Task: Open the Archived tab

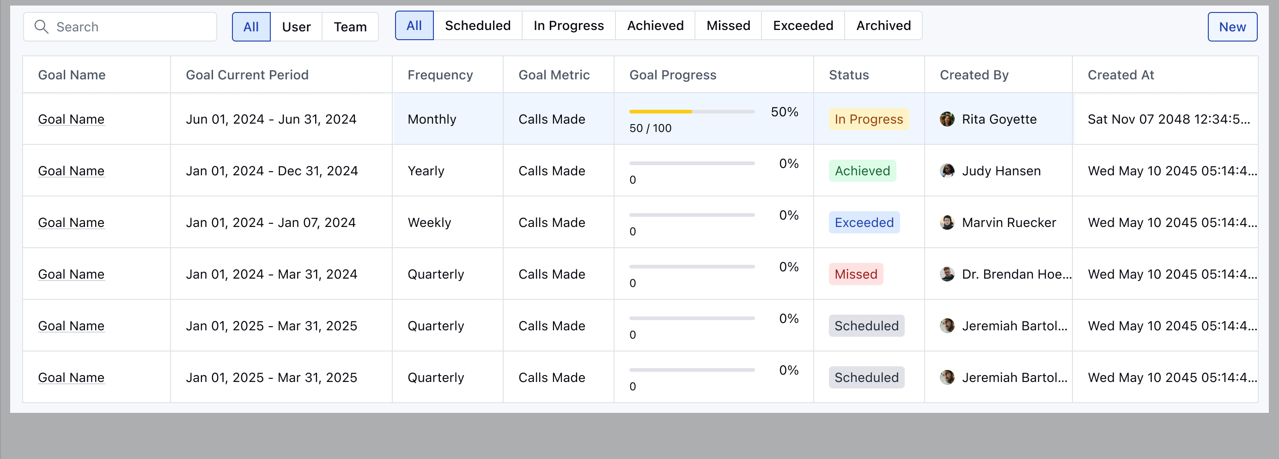Action: [x=883, y=25]
